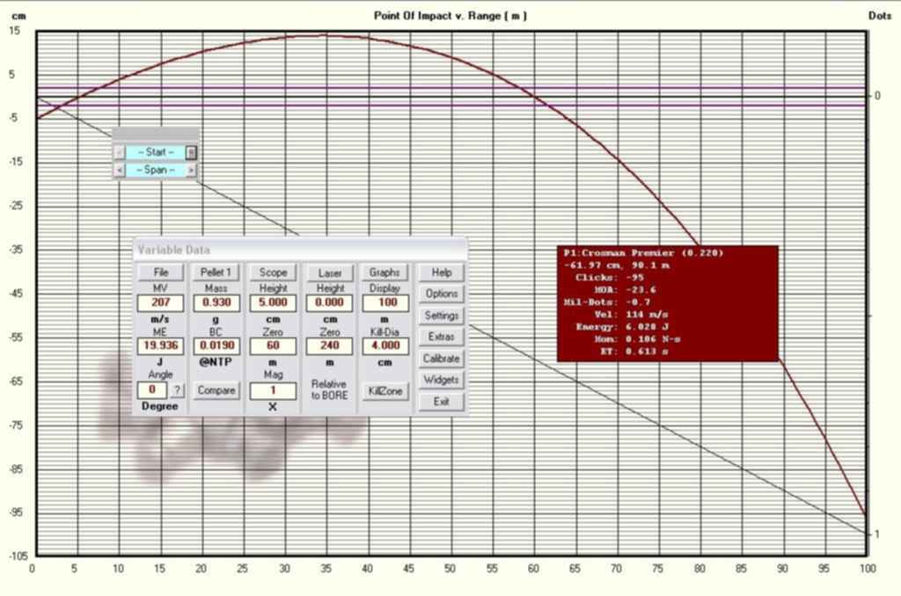Exit the program via Exit button
This screenshot has width=901, height=596.
tap(441, 402)
